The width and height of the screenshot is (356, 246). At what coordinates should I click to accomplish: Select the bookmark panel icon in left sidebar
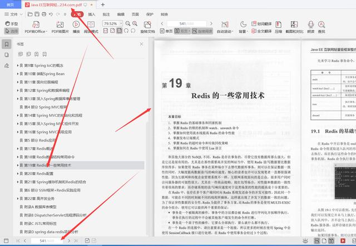(7, 44)
